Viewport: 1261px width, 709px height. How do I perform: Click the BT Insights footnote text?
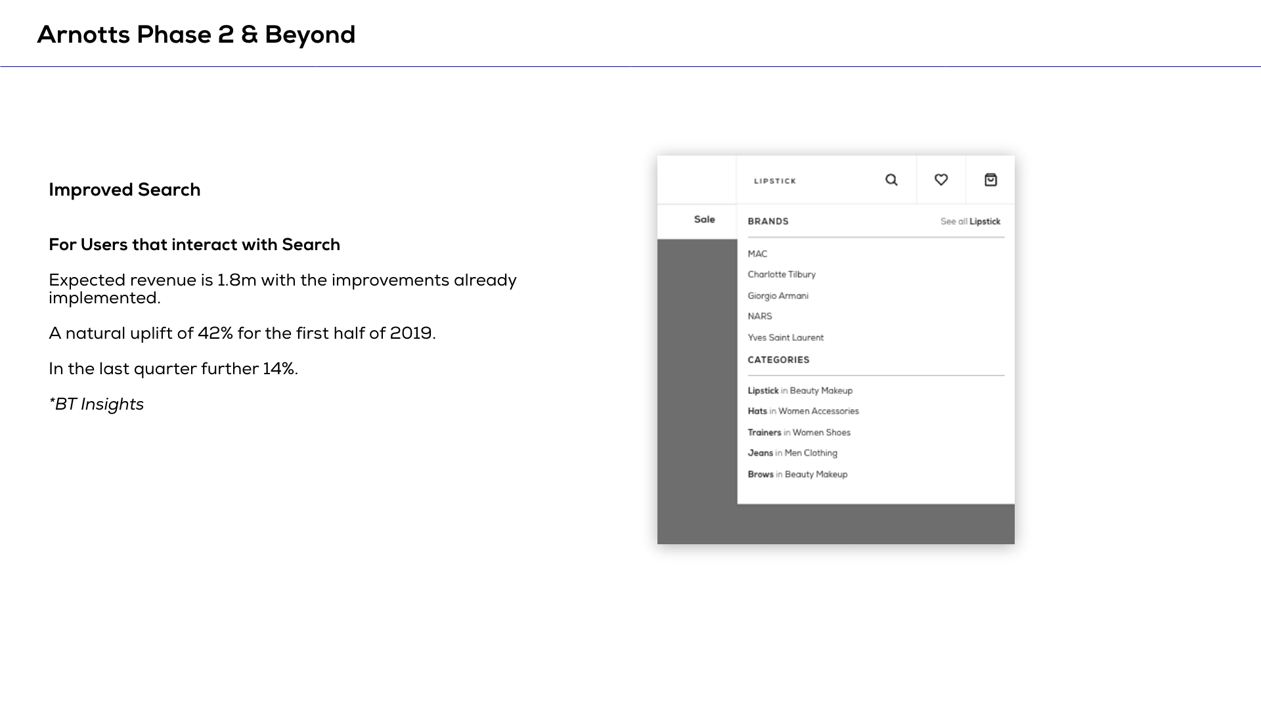(x=96, y=404)
